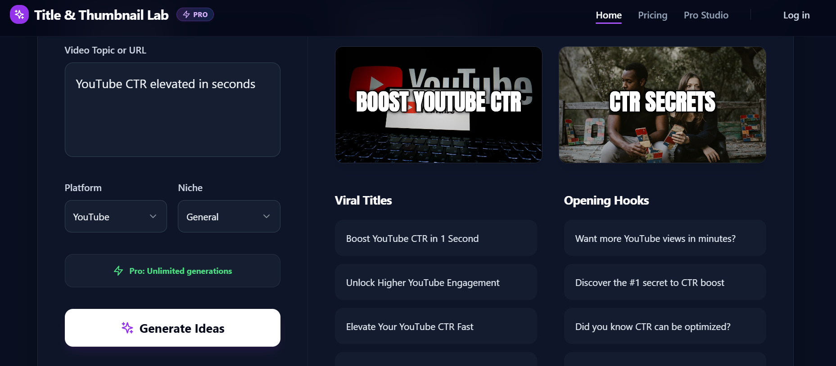Click the Log in link
This screenshot has width=836, height=366.
click(796, 15)
